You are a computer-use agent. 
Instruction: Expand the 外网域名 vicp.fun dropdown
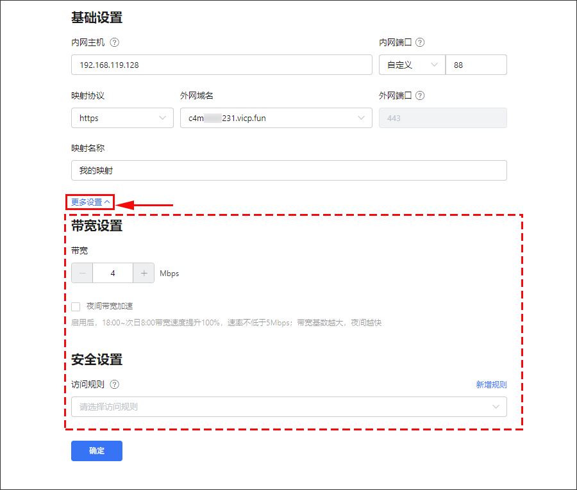pos(276,118)
